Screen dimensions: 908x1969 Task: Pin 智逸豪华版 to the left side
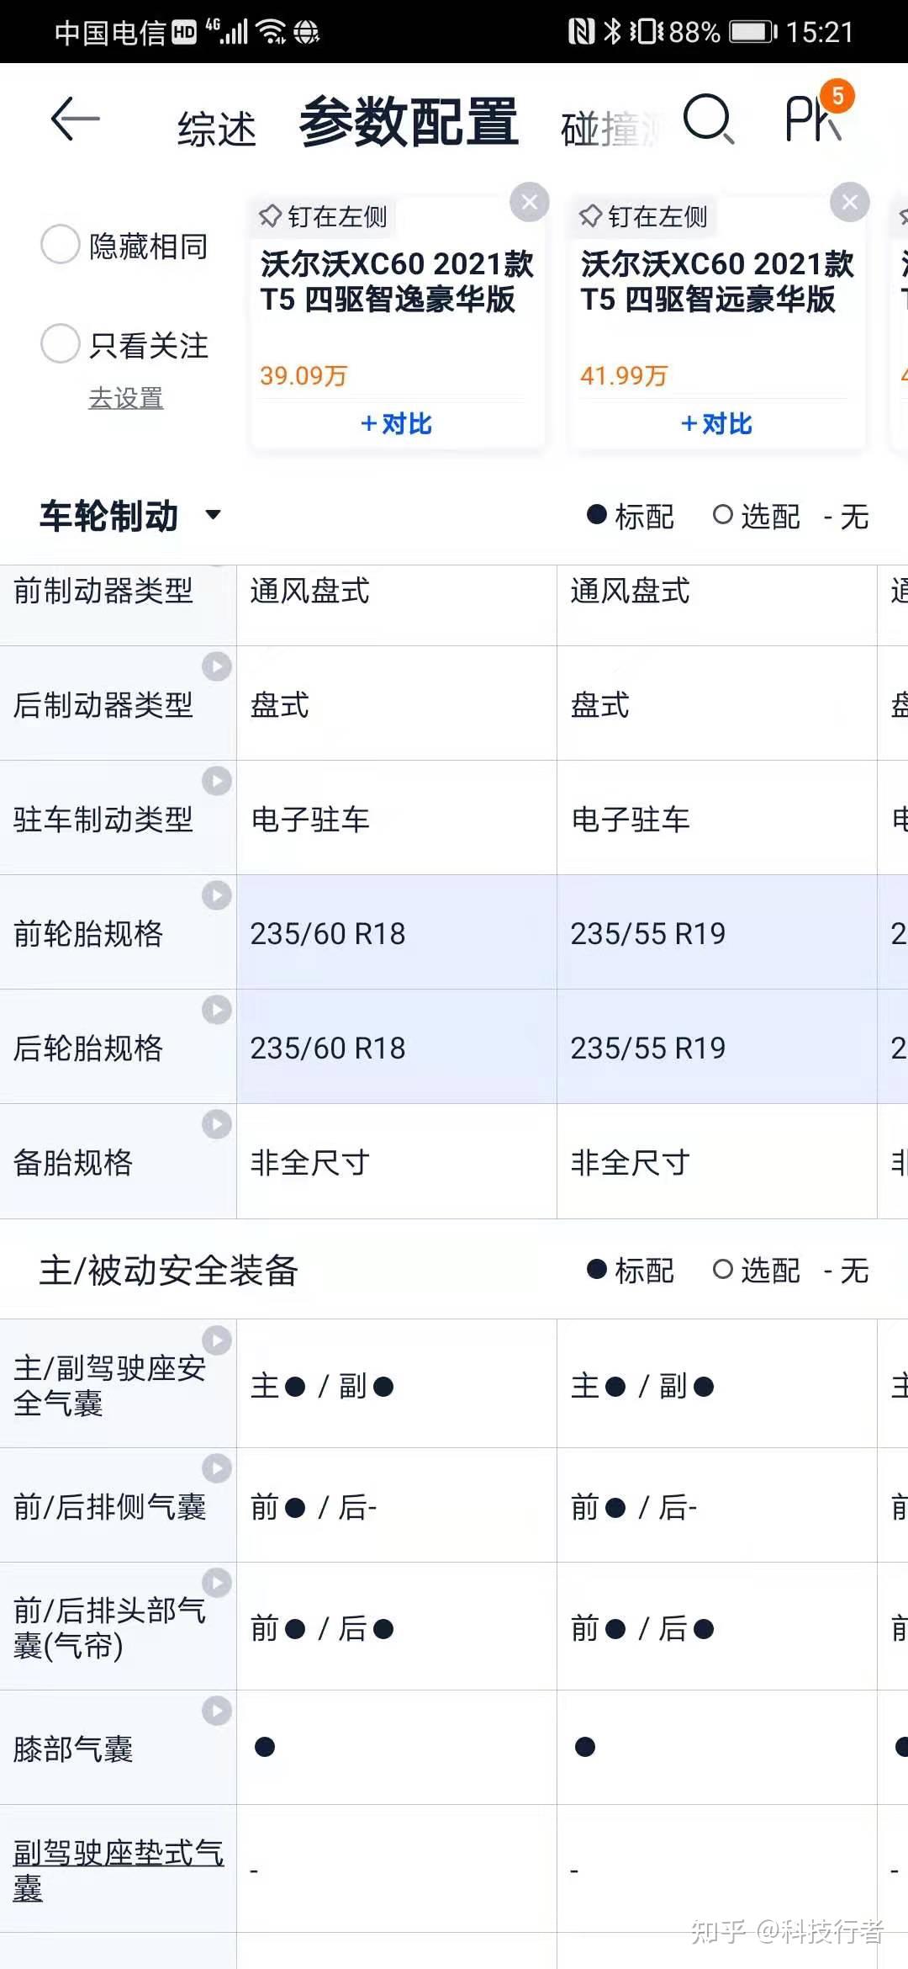pos(324,217)
